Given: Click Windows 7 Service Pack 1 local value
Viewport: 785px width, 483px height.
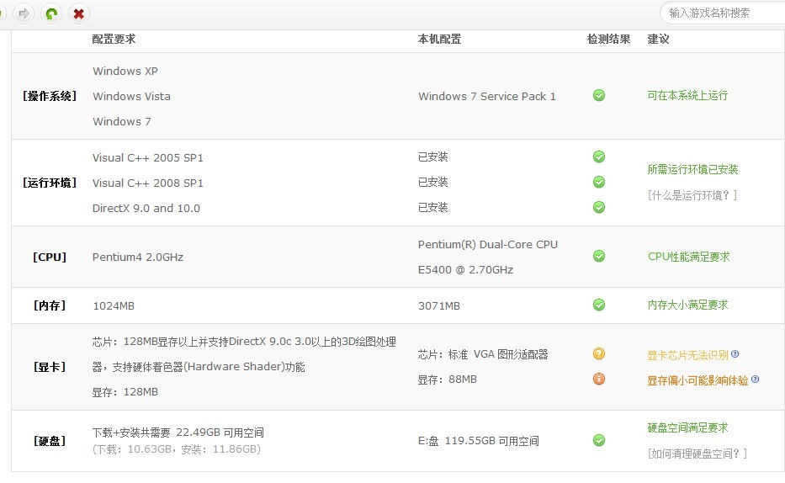Looking at the screenshot, I should 487,96.
